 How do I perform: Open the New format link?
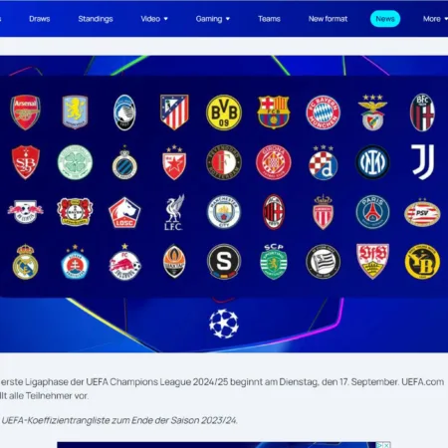click(328, 19)
